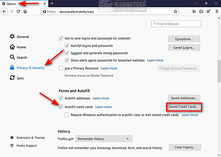Uncheck Autofill credit cards checkbox

tap(61, 107)
